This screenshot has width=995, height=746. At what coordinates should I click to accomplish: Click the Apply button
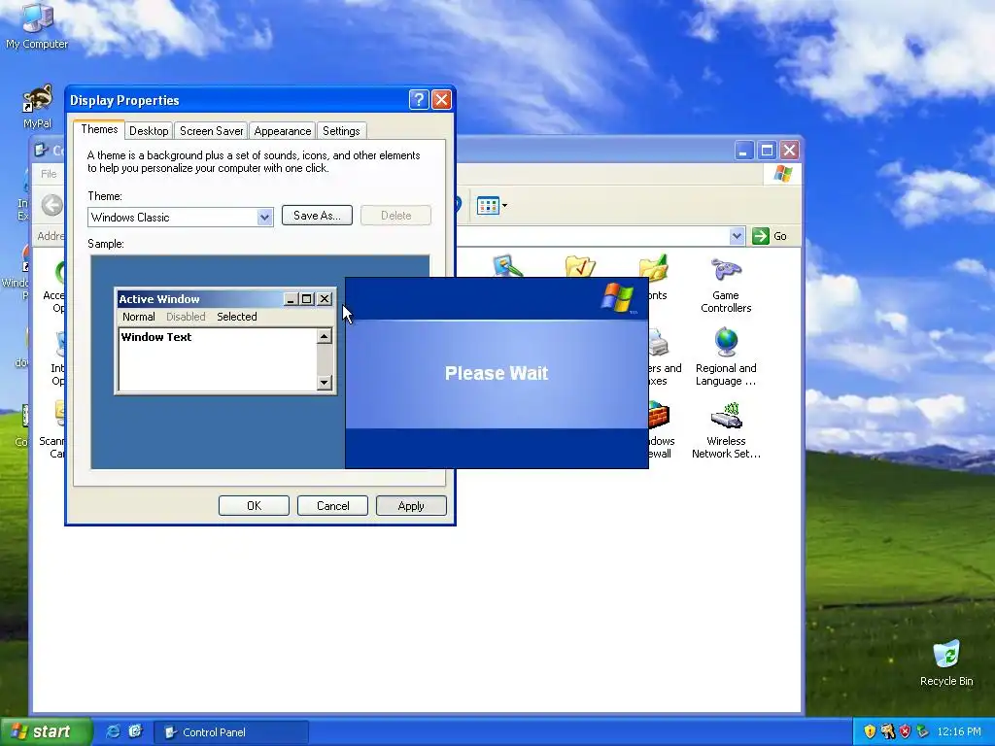(x=411, y=505)
